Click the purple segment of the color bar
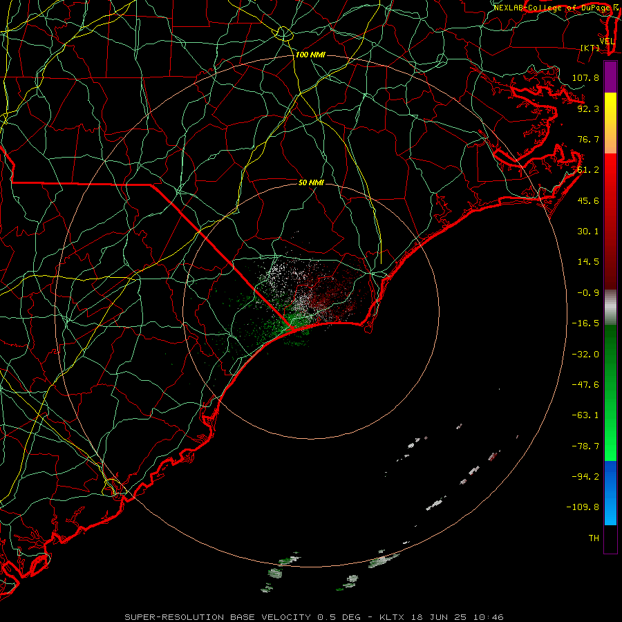 click(x=610, y=77)
